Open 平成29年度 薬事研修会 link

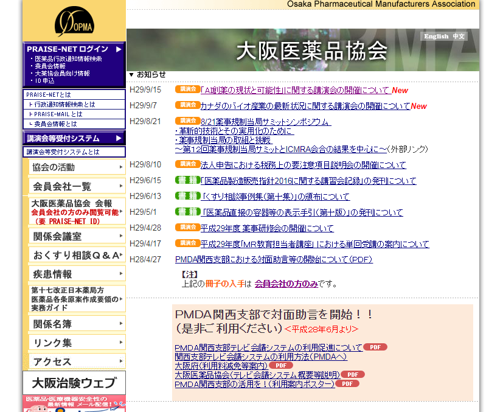pyautogui.click(x=267, y=228)
